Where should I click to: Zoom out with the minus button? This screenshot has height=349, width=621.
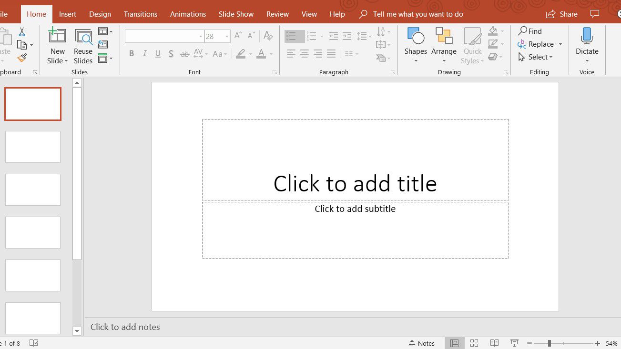coord(529,343)
